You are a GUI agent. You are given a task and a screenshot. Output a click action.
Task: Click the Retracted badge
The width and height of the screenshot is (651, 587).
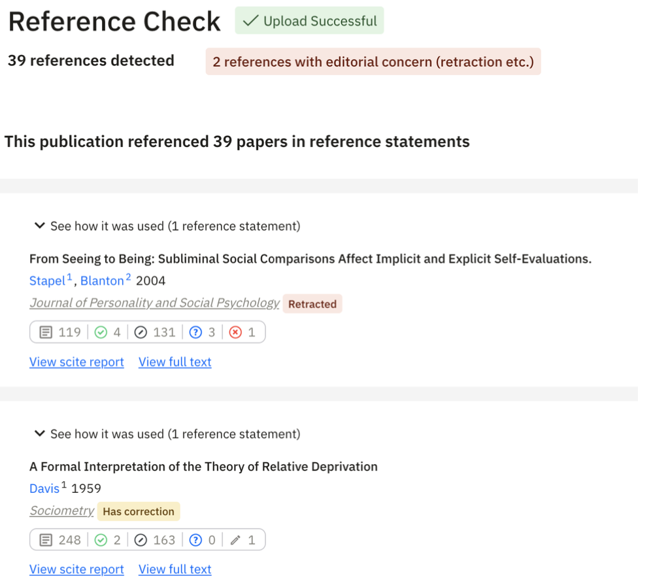point(312,303)
